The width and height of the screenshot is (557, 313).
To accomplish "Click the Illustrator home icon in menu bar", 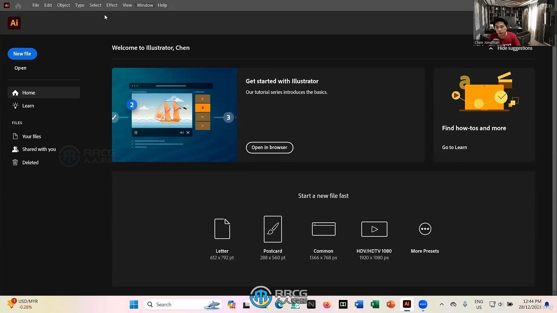I will pyautogui.click(x=18, y=6).
